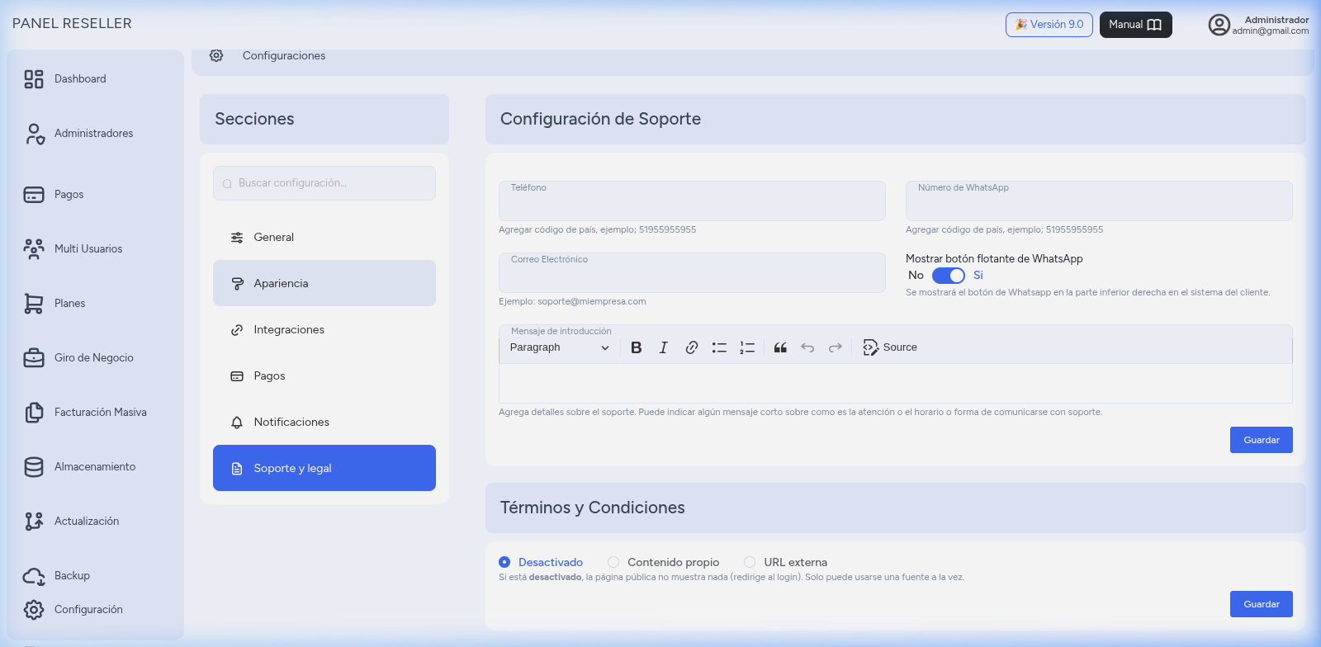Screen dimensions: 1321x647
Task: Select the Soporte y legal section
Action: tap(324, 468)
